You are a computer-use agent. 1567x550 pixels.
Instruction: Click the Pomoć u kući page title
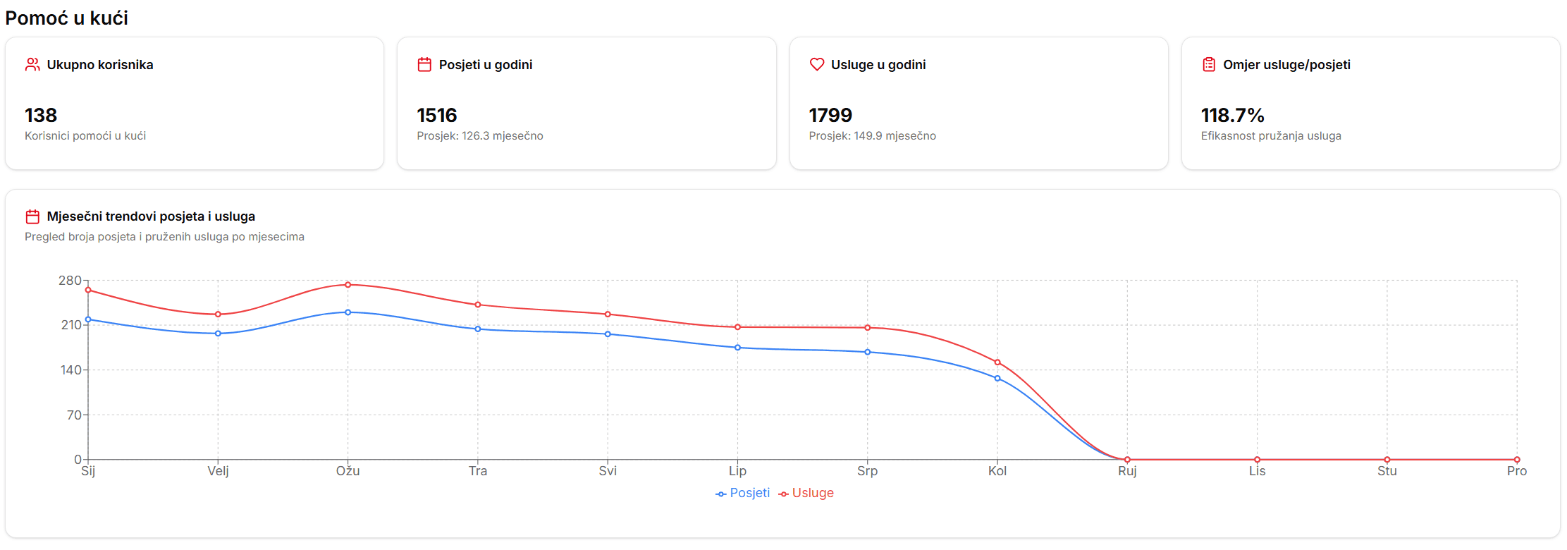tap(67, 18)
